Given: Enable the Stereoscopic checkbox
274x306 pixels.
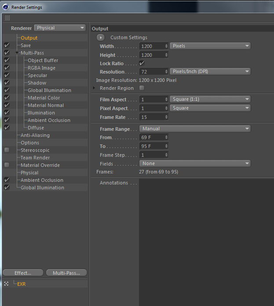Looking at the screenshot, I should tap(7, 150).
